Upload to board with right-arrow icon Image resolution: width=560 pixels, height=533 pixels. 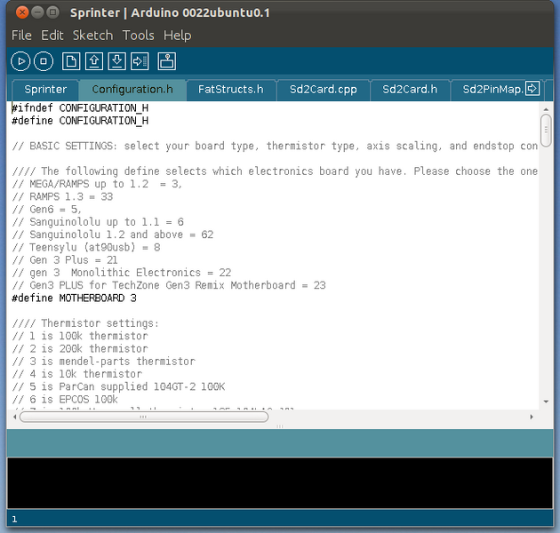pos(140,61)
